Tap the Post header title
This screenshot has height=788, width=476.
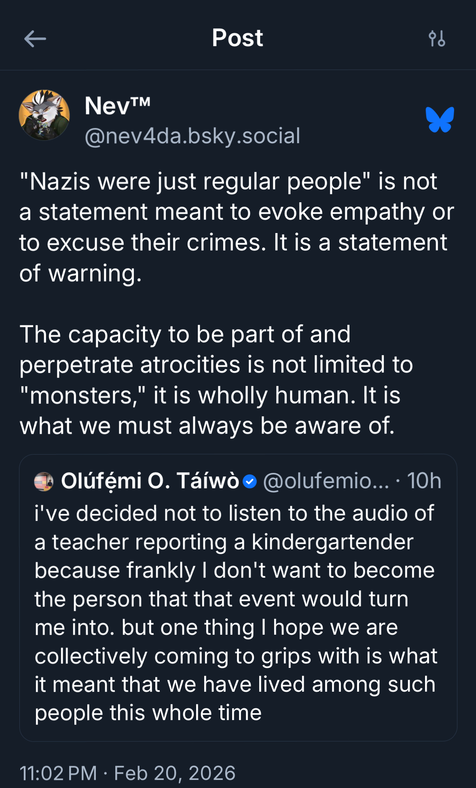tap(237, 38)
